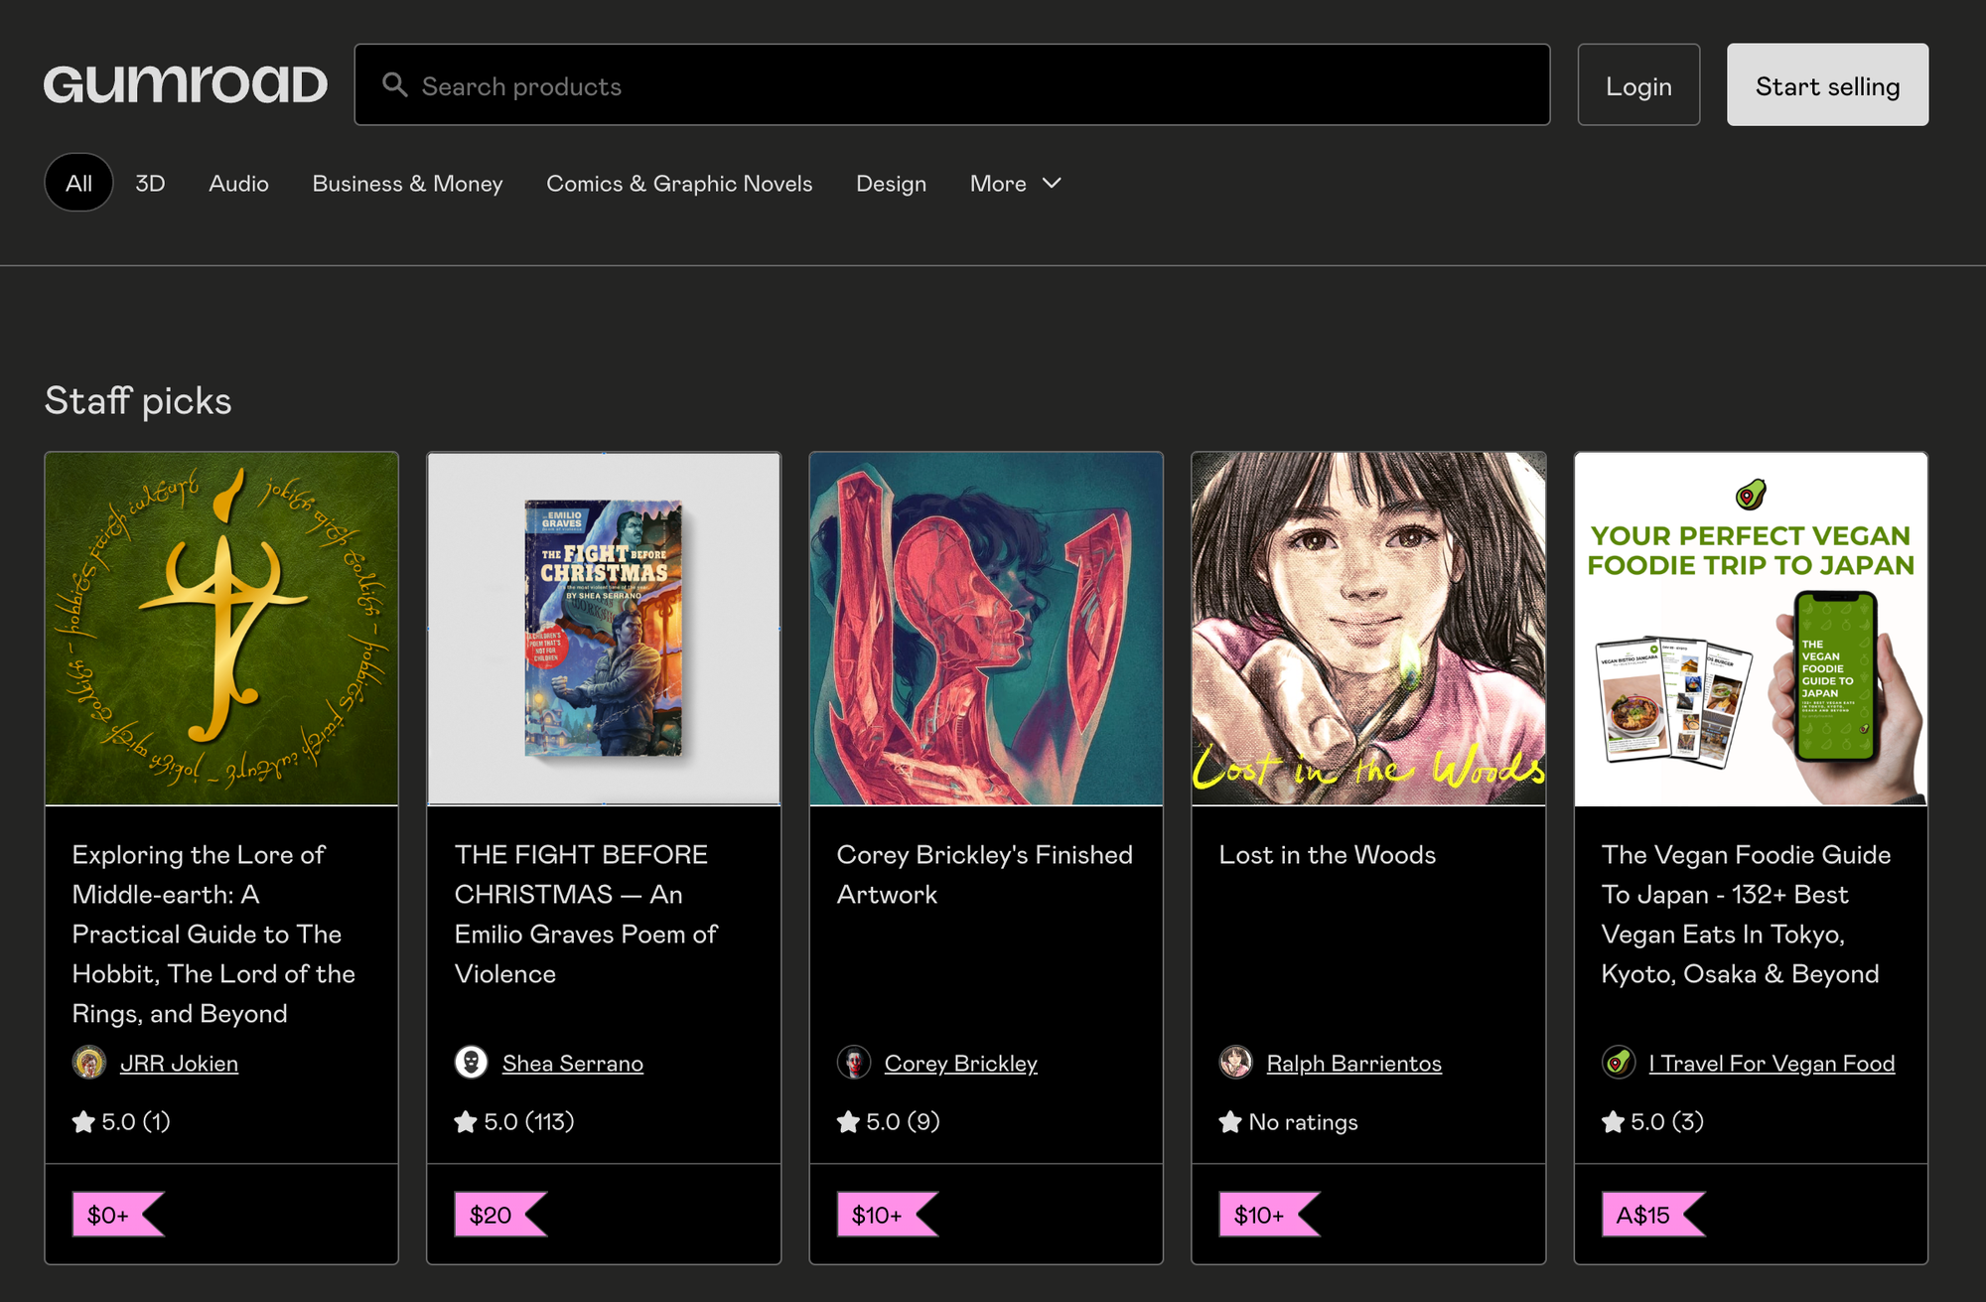Viewport: 1986px width, 1302px height.
Task: Select the 3D category
Action: point(150,183)
